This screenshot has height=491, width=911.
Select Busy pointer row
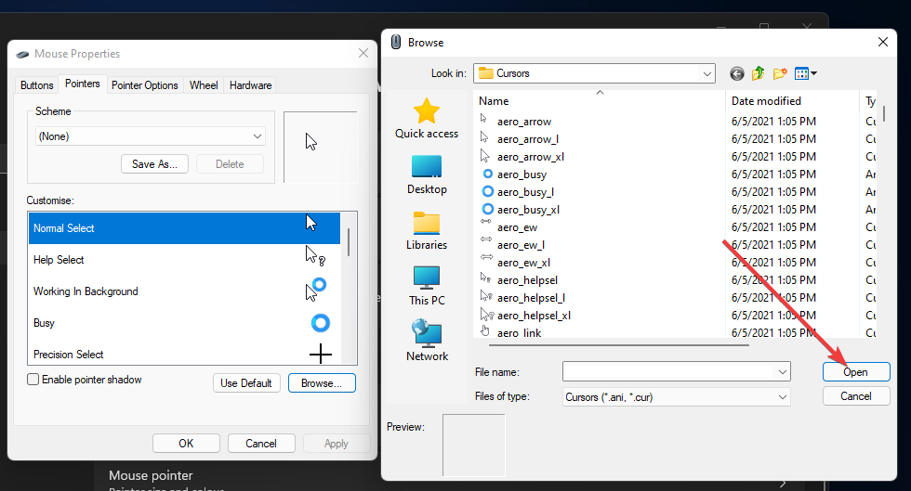tap(184, 323)
